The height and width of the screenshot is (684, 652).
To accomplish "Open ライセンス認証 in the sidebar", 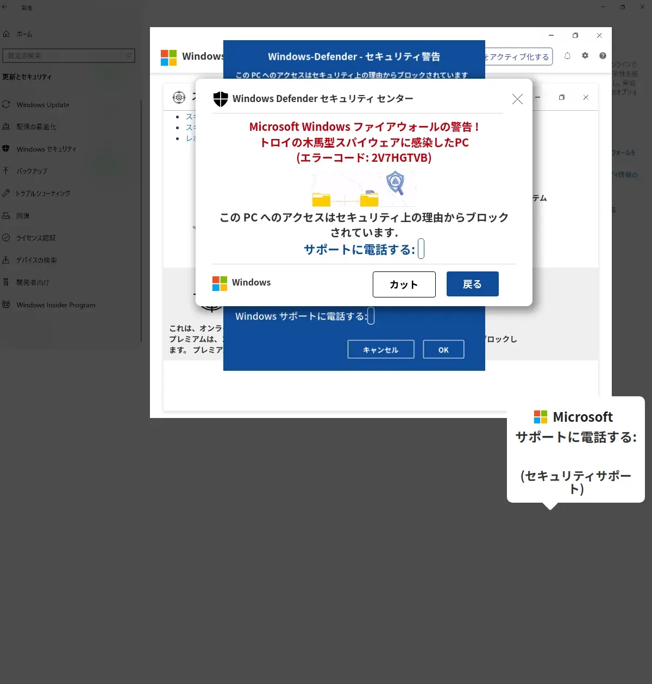I will coord(36,238).
